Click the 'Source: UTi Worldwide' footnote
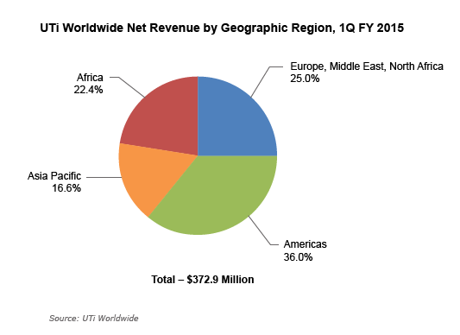The image size is (460, 335). click(x=93, y=319)
